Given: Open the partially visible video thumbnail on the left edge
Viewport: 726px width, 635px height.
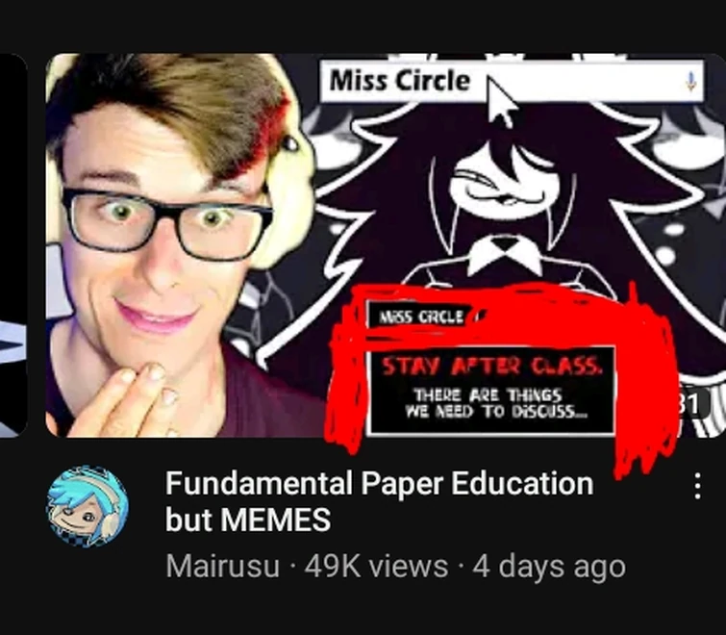Looking at the screenshot, I should tap(13, 245).
